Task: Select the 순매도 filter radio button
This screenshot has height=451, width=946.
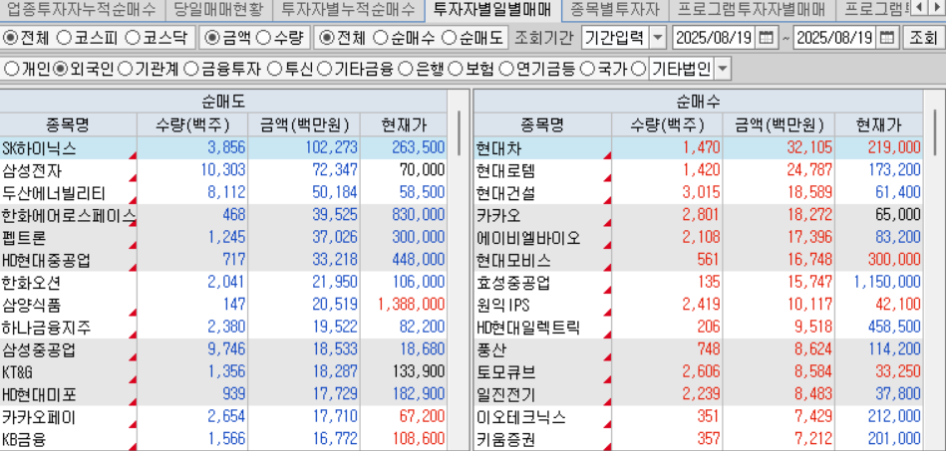Action: coord(450,38)
